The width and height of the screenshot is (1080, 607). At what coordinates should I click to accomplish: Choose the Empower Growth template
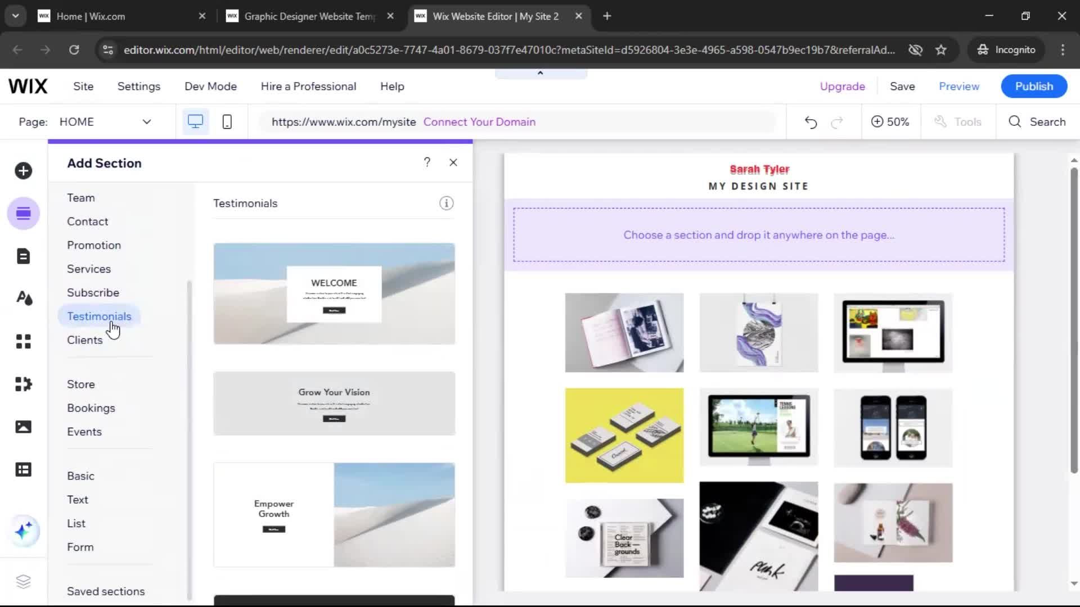click(x=334, y=515)
